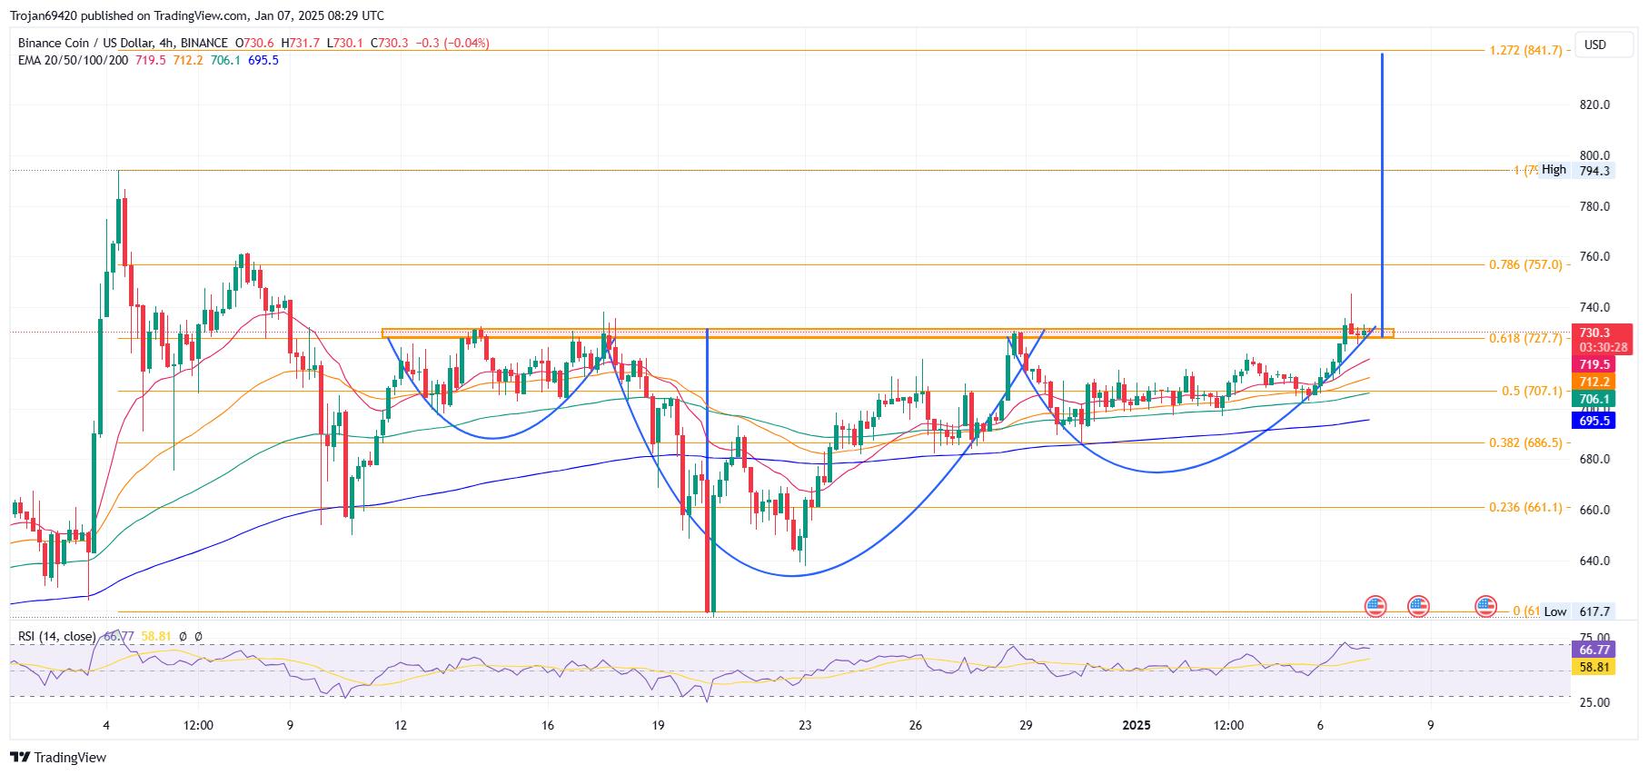Click the C730.3 close value in the legend

point(390,43)
